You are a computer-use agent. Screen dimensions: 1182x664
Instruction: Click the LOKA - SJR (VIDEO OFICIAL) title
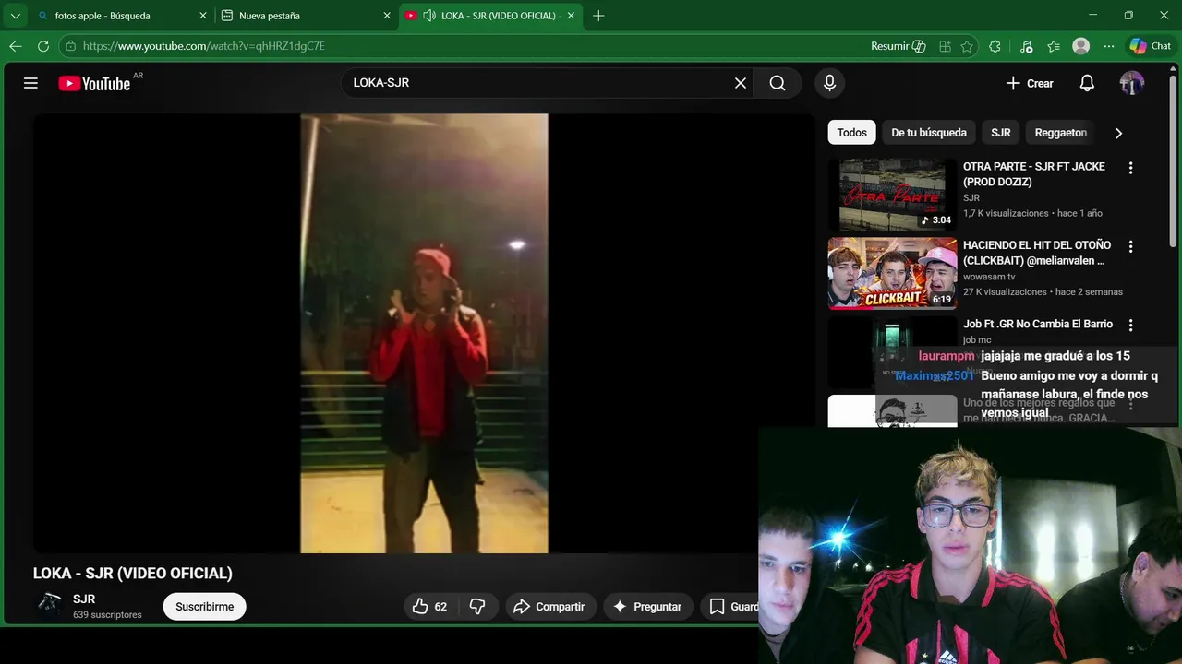tap(133, 574)
